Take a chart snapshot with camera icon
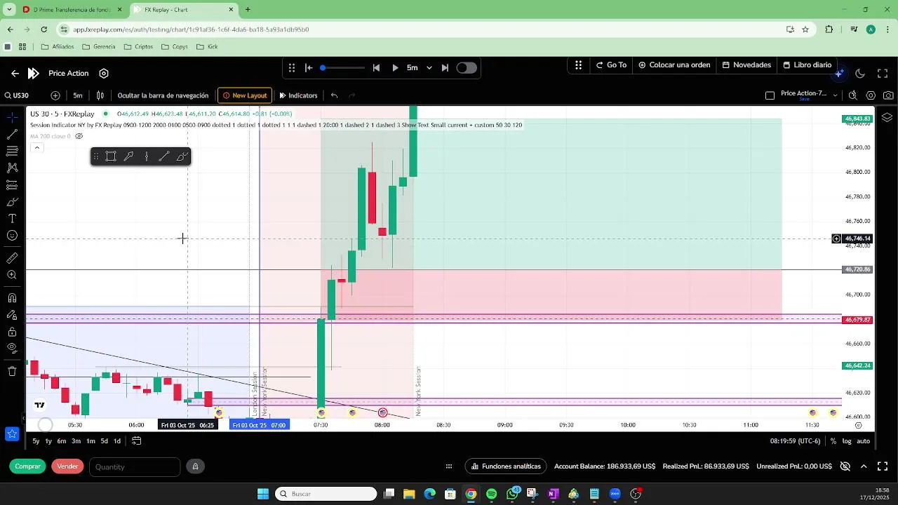Viewport: 898px width, 505px height. tap(888, 95)
